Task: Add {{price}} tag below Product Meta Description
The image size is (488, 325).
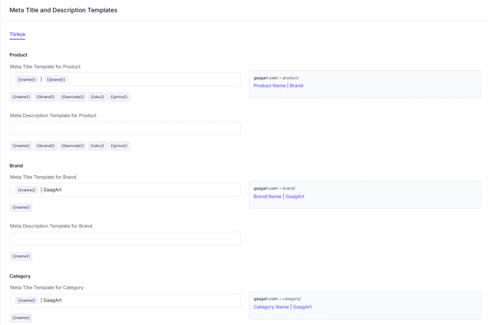Action: click(119, 146)
